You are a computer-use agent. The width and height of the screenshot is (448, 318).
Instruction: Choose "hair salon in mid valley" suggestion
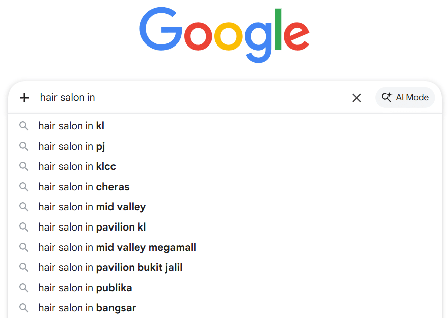pyautogui.click(x=92, y=207)
